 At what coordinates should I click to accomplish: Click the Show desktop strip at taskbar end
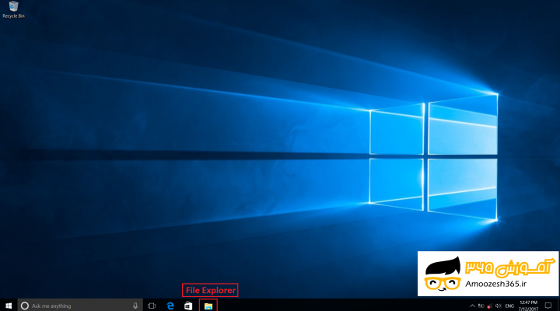pos(558,306)
